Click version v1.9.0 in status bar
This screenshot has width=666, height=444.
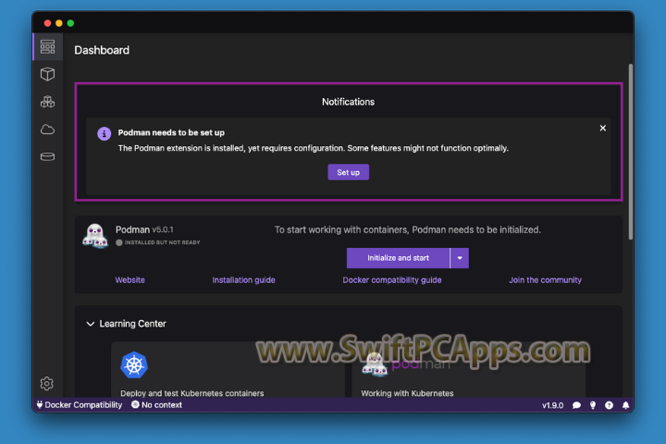(x=552, y=405)
